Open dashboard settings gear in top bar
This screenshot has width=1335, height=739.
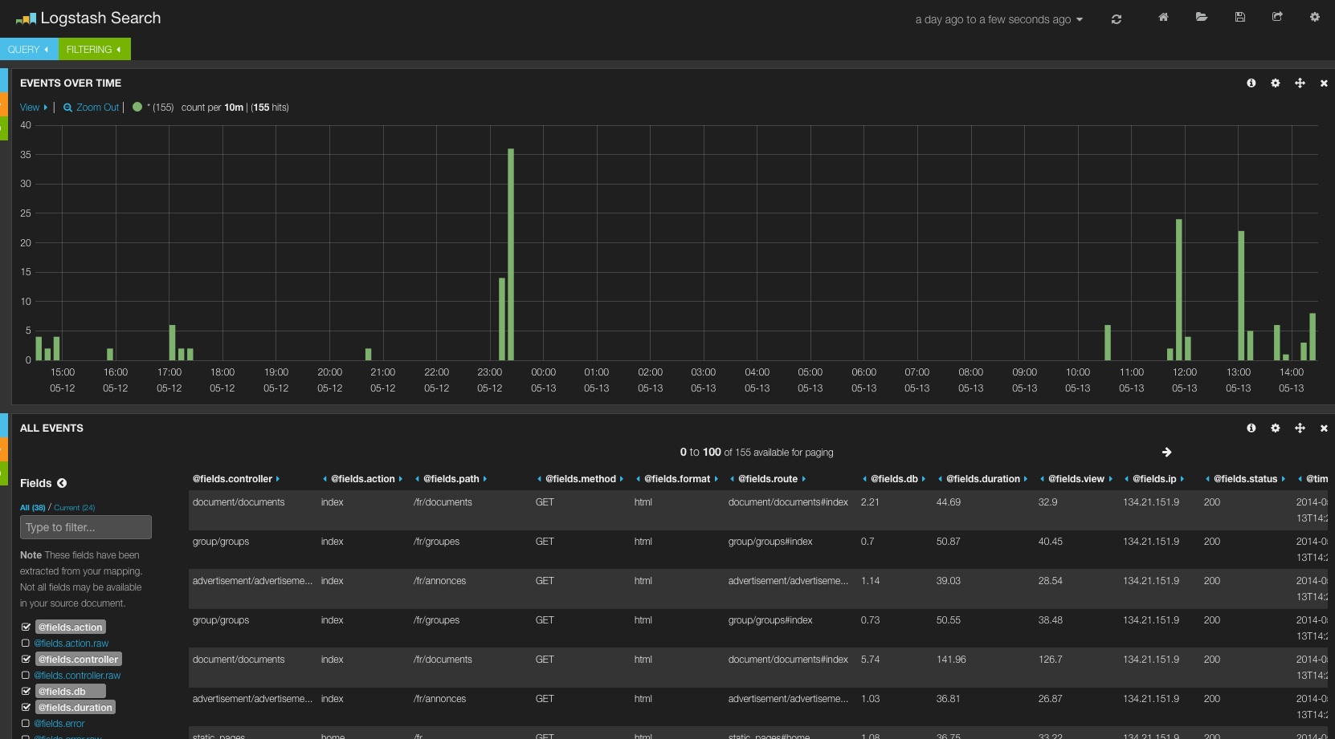pyautogui.click(x=1315, y=17)
